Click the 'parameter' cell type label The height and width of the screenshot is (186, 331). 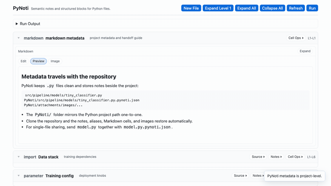click(x=33, y=176)
